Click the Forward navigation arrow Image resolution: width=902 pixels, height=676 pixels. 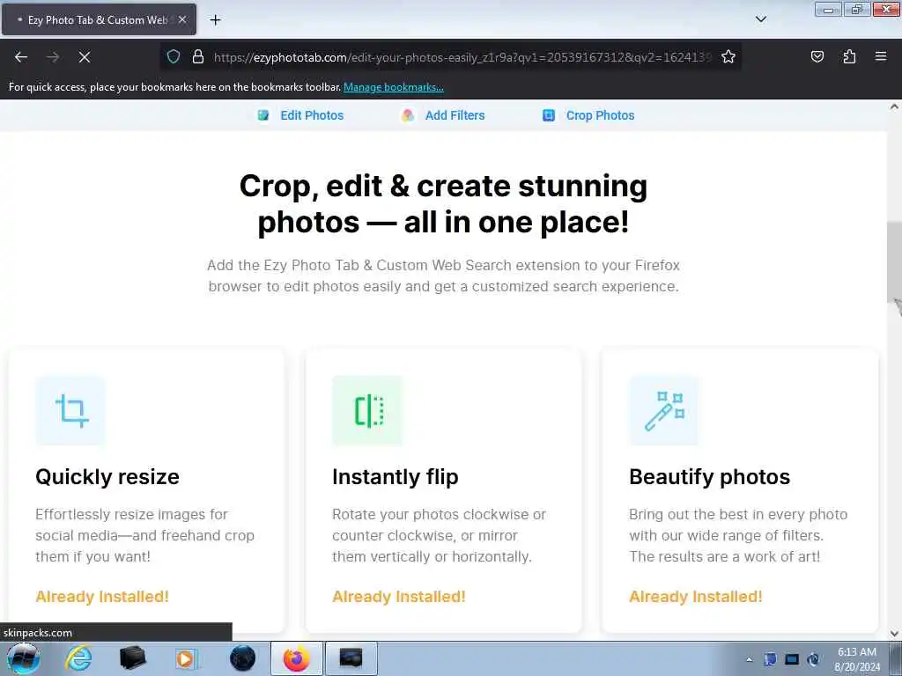pyautogui.click(x=53, y=57)
